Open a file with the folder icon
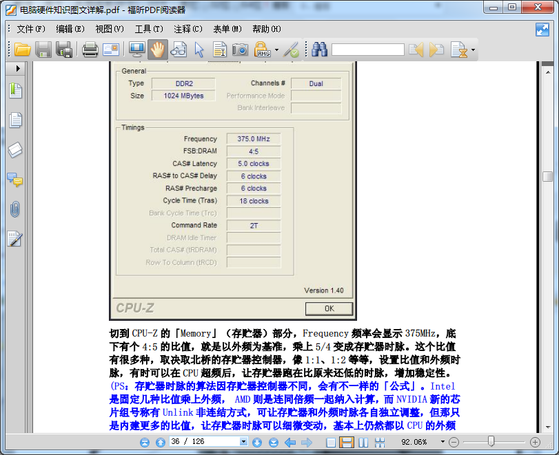Image resolution: width=559 pixels, height=455 pixels. pyautogui.click(x=23, y=50)
